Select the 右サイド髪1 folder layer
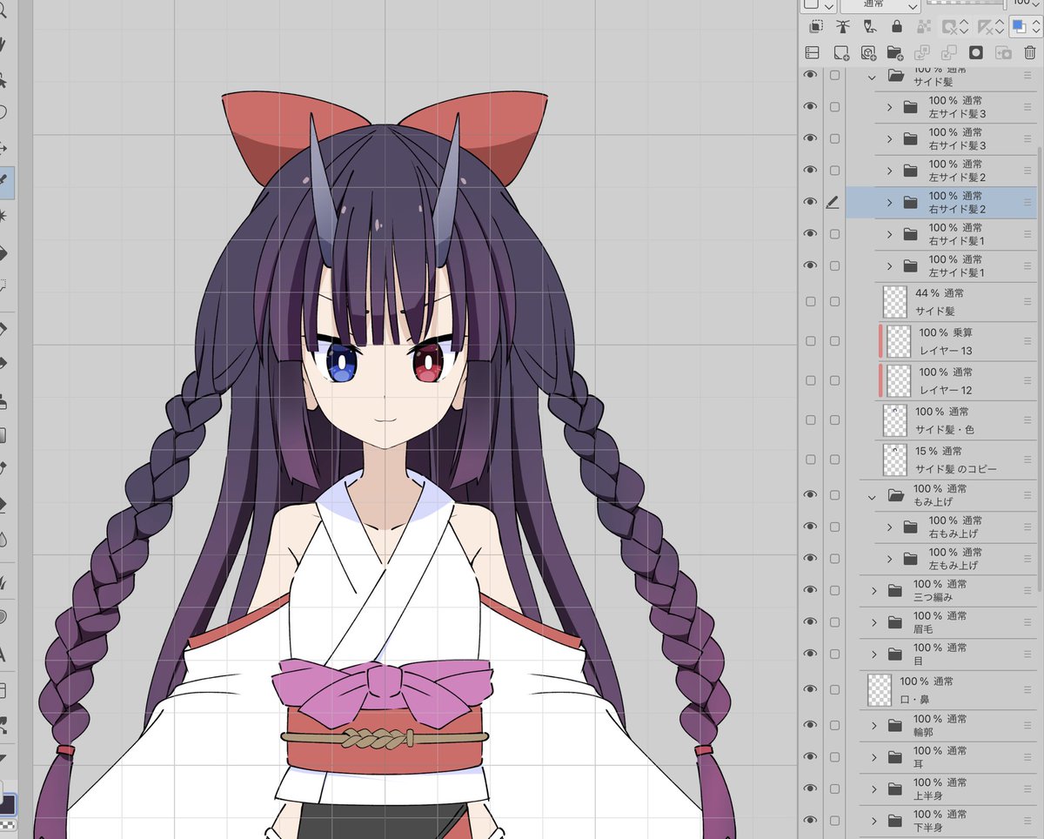Viewport: 1044px width, 839px height. point(940,234)
